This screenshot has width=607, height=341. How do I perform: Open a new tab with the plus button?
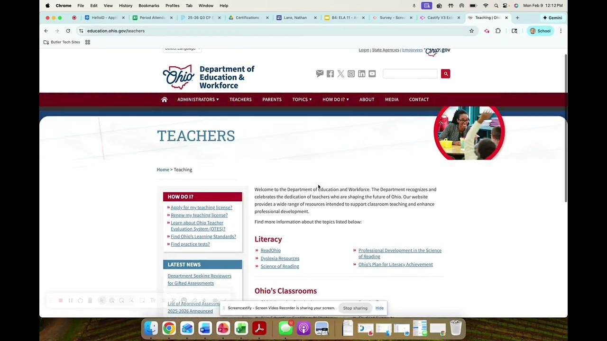(x=517, y=18)
